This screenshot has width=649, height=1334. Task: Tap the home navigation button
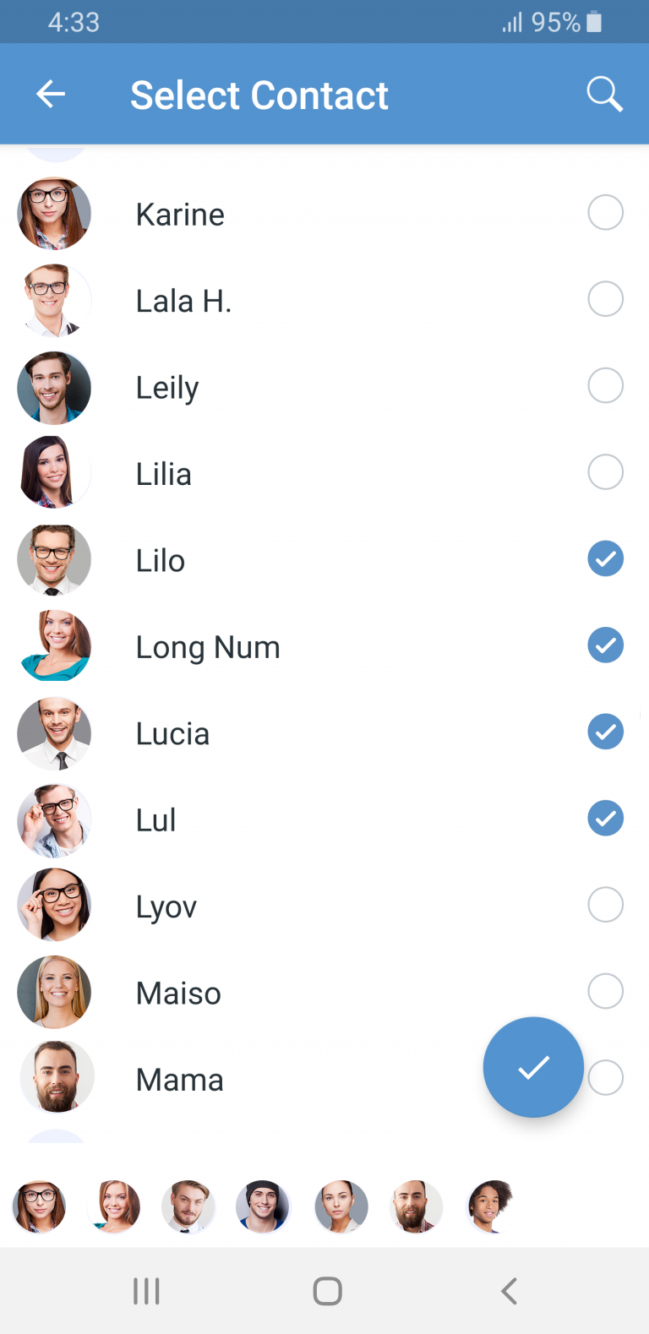[327, 1290]
